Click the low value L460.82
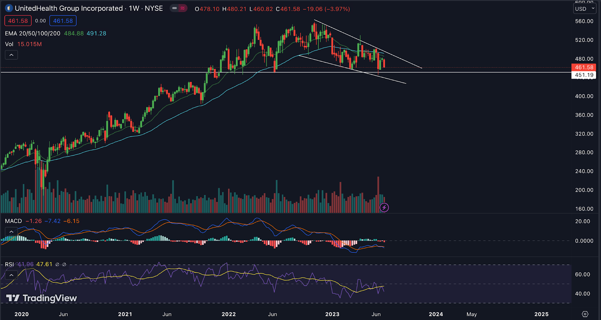The width and height of the screenshot is (601, 320). click(x=261, y=9)
